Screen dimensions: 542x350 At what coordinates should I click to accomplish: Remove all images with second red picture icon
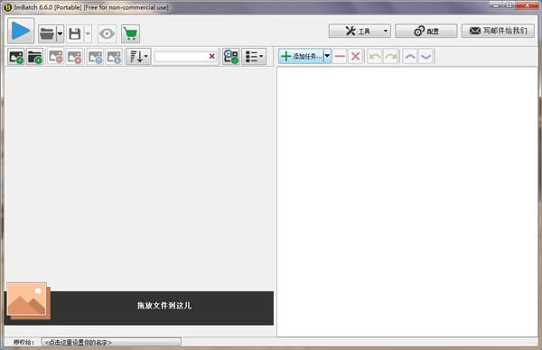click(74, 57)
